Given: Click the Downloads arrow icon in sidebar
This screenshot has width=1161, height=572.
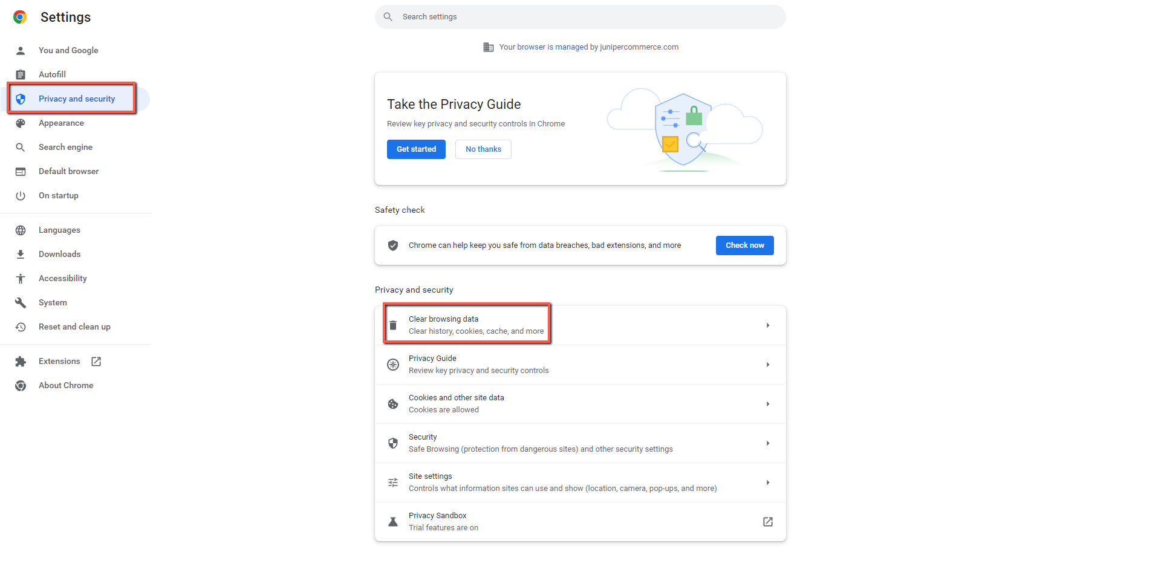Looking at the screenshot, I should (x=21, y=255).
